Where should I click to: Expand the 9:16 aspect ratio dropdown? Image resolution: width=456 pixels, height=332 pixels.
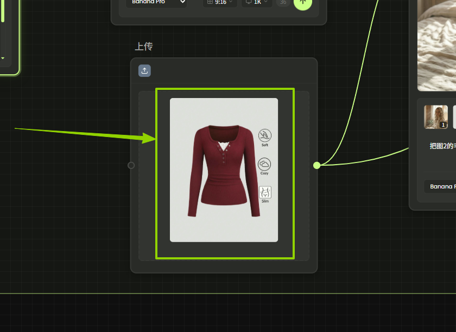point(220,2)
